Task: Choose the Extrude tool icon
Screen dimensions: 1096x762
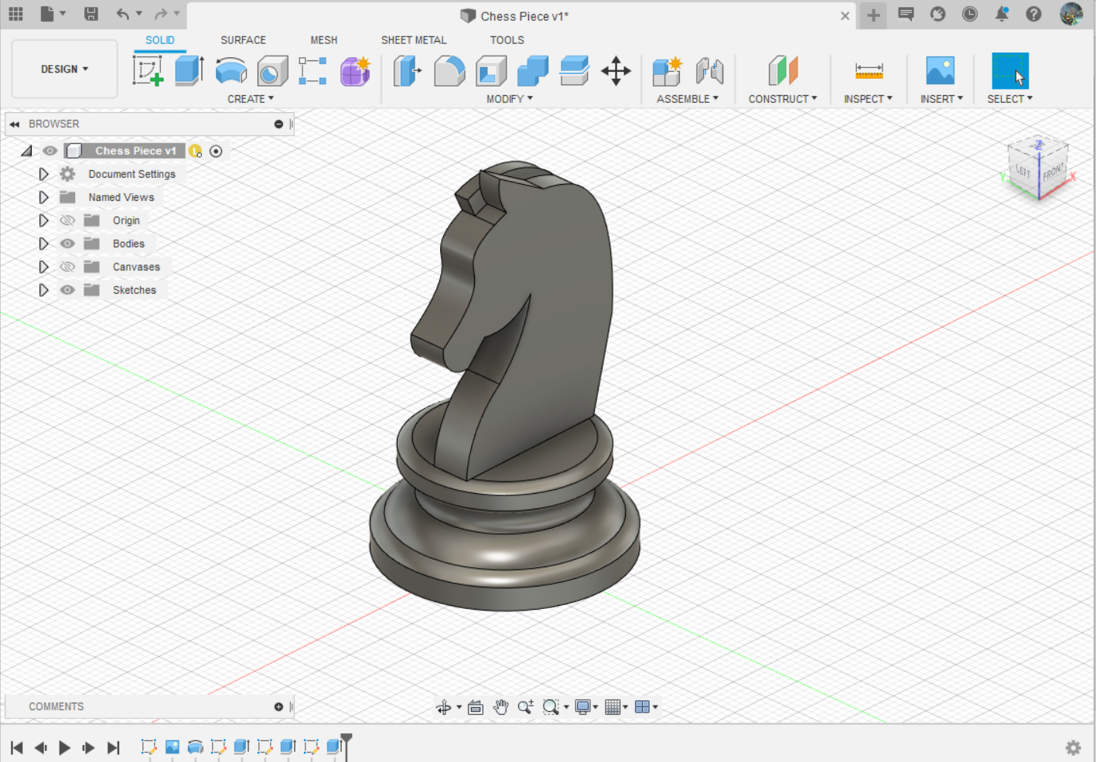Action: tap(189, 70)
